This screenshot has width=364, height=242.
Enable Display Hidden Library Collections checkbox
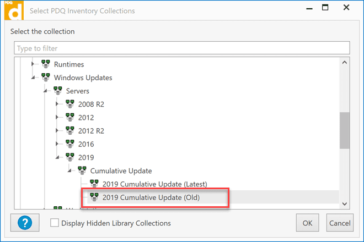[55, 223]
